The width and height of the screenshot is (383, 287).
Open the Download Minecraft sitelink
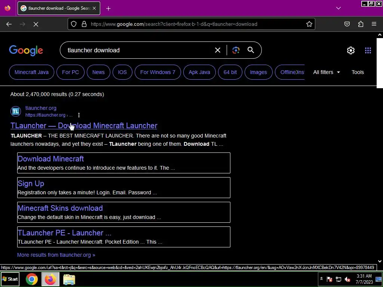tap(51, 159)
